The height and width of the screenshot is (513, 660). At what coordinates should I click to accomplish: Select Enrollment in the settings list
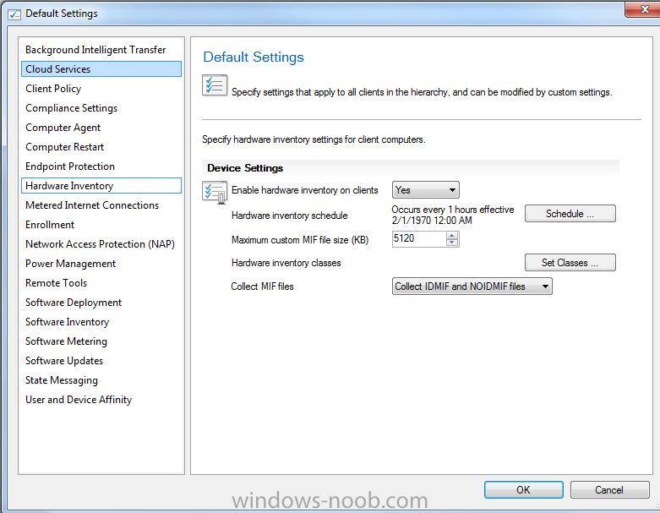(101, 225)
